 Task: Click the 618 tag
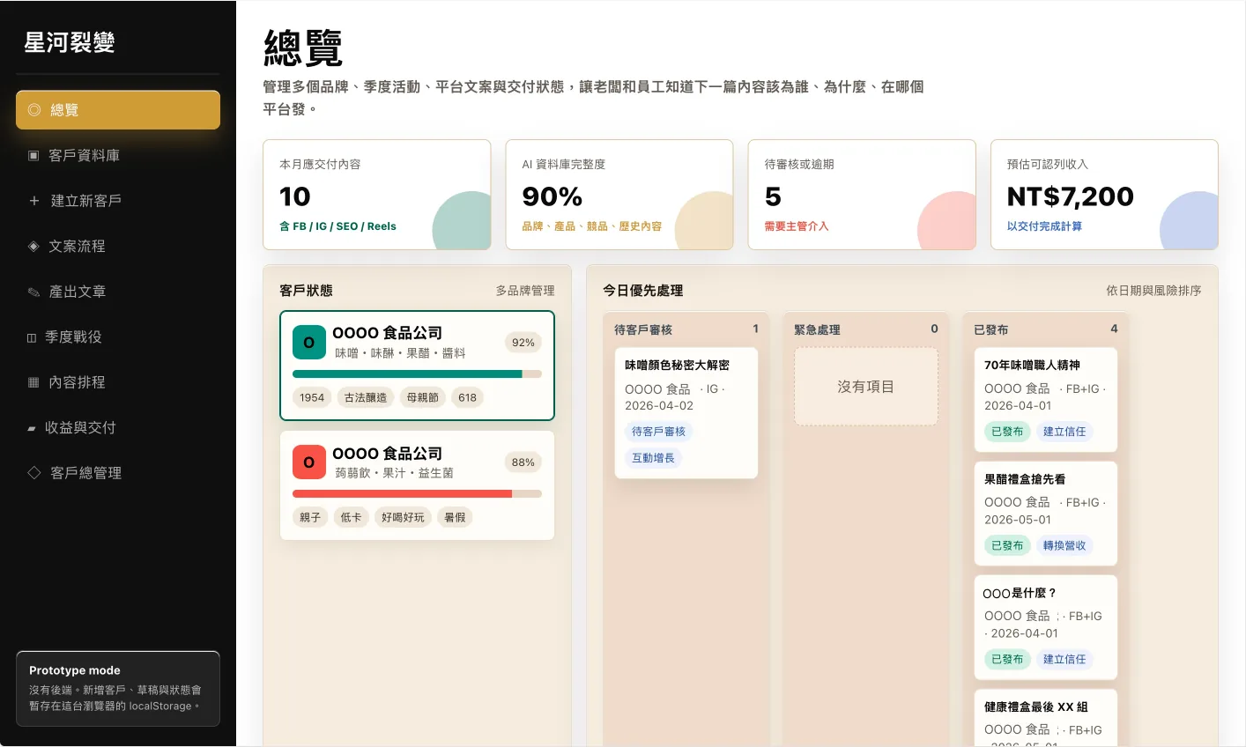point(467,397)
